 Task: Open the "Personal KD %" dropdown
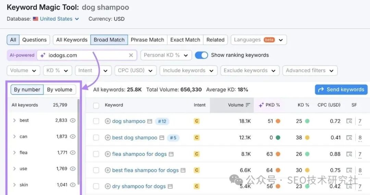coord(166,55)
